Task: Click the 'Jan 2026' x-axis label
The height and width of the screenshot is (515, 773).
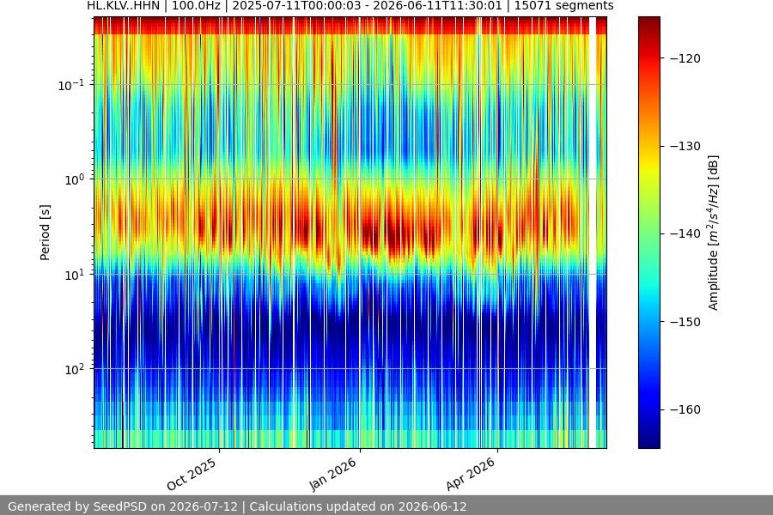Action: [x=332, y=474]
